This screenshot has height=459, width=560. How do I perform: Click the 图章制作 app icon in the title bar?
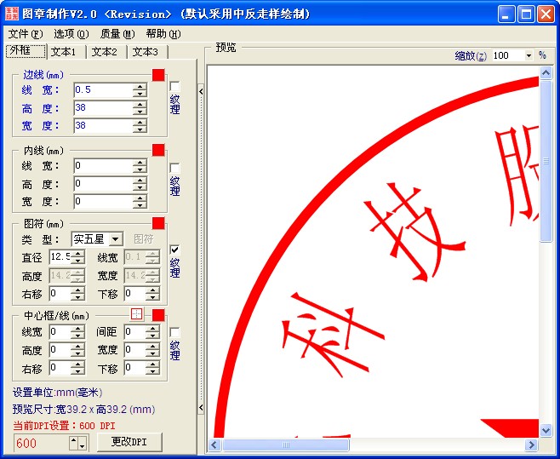[x=11, y=14]
